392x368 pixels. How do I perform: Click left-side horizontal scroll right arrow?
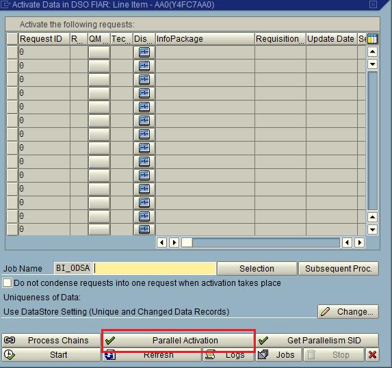tap(174, 242)
